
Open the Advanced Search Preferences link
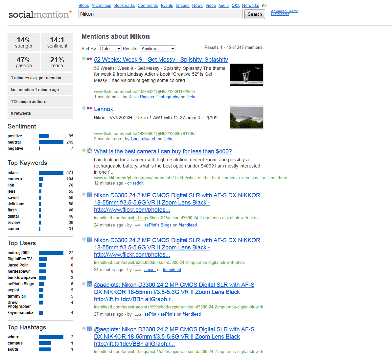tap(285, 12)
